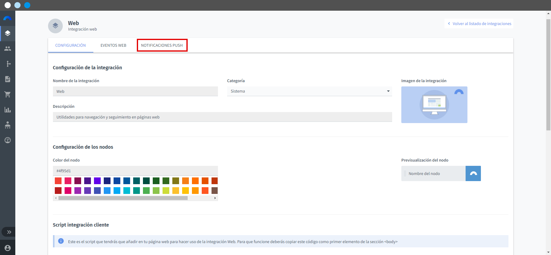Open the Notificaciones Push tab
This screenshot has width=551, height=255.
162,45
